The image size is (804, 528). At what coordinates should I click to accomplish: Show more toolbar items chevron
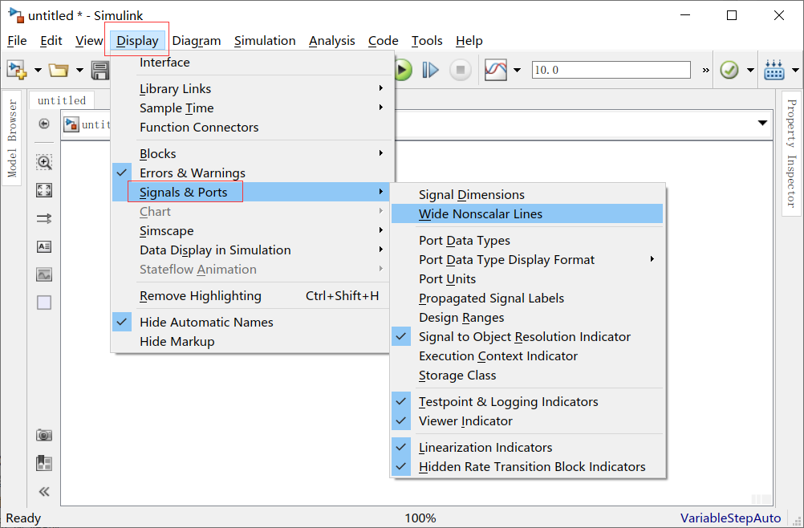(x=706, y=71)
